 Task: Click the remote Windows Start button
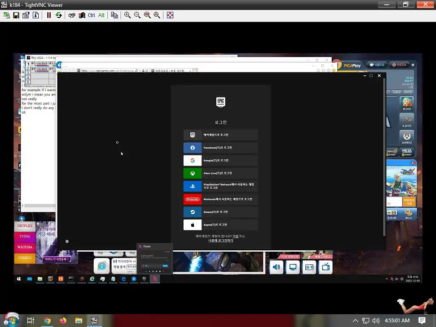19,278
